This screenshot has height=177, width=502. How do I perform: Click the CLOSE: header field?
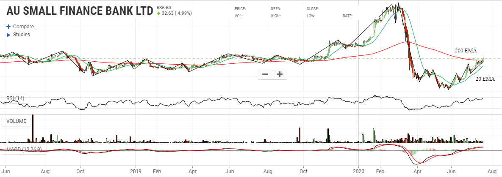click(313, 9)
